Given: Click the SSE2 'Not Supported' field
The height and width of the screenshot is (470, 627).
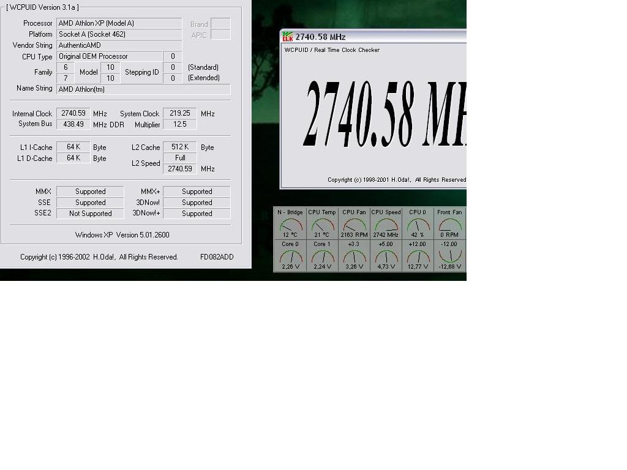Looking at the screenshot, I should click(x=91, y=214).
